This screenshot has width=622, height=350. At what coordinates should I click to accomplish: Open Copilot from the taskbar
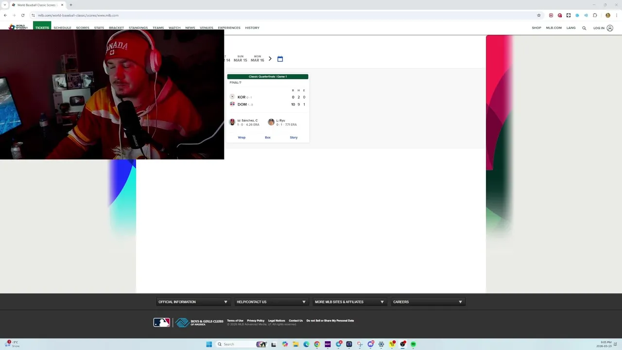285,344
